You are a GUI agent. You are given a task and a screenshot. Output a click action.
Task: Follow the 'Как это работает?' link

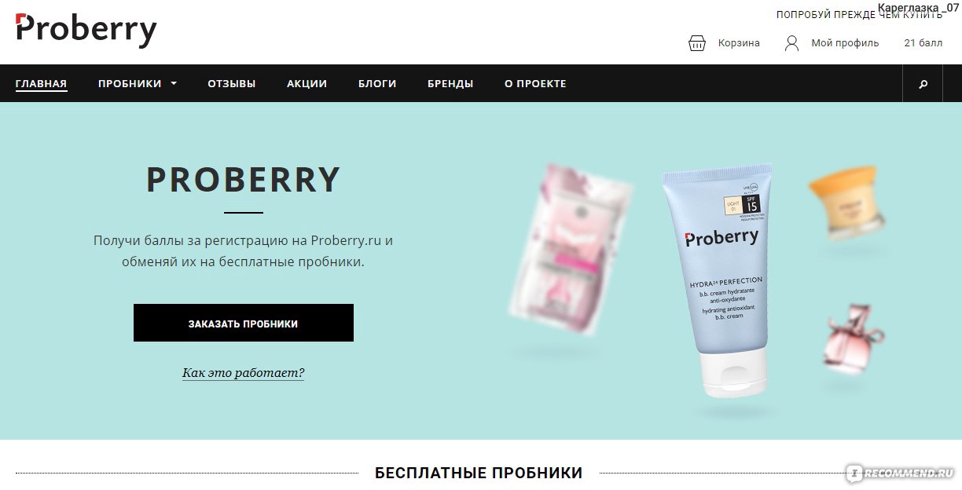point(244,373)
